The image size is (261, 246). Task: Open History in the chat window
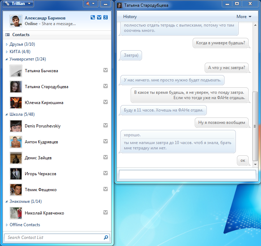(x=130, y=17)
